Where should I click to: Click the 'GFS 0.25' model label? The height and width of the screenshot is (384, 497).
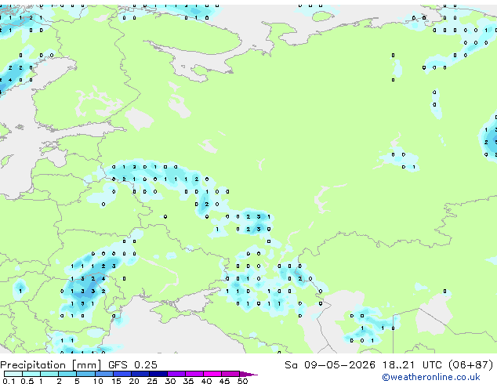(x=132, y=365)
